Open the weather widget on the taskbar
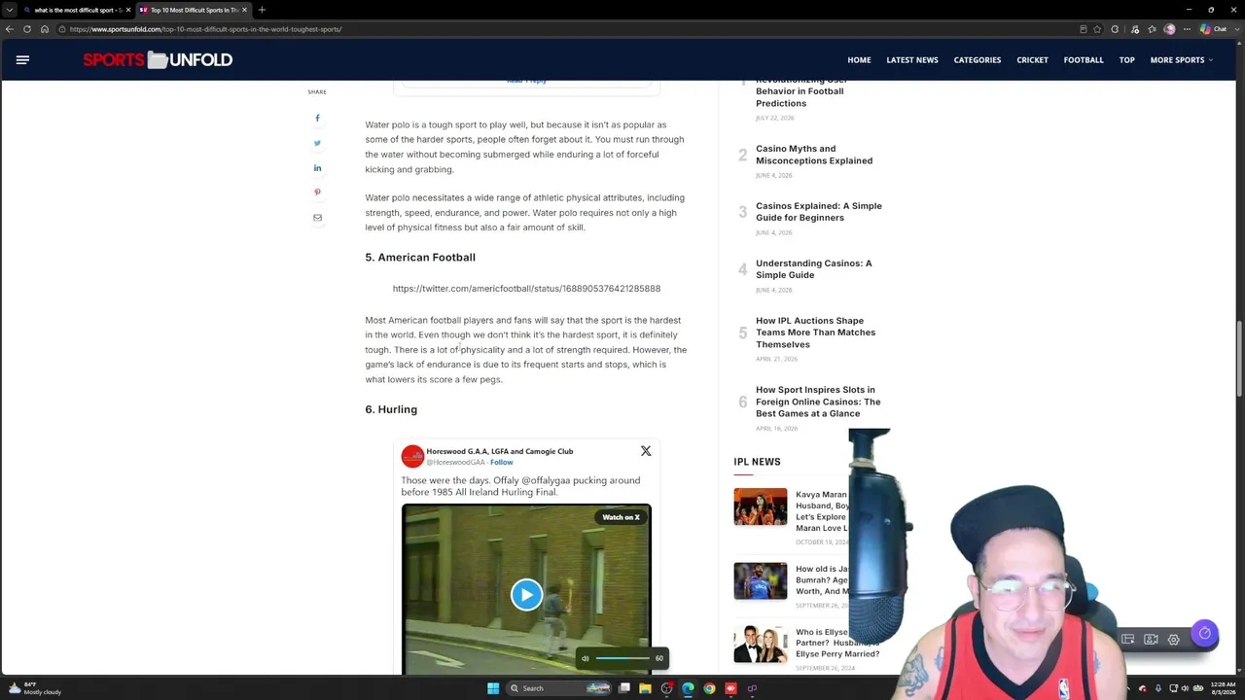This screenshot has width=1245, height=700. 35,688
